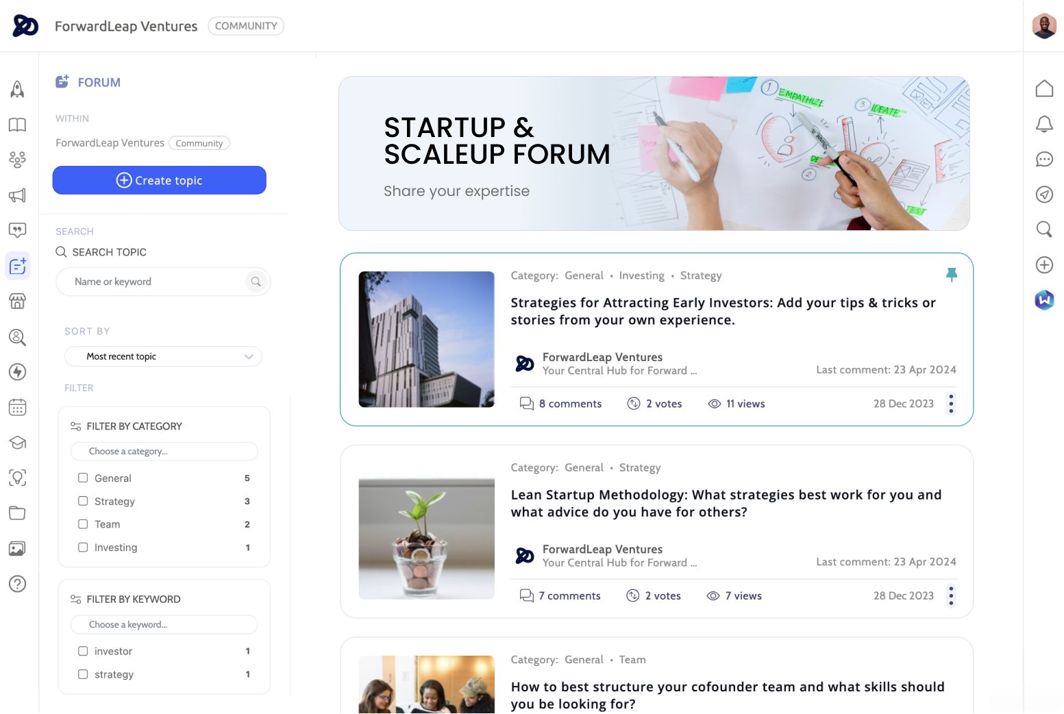Click search magnifier button in keyword field
This screenshot has height=714, width=1064.
256,282
